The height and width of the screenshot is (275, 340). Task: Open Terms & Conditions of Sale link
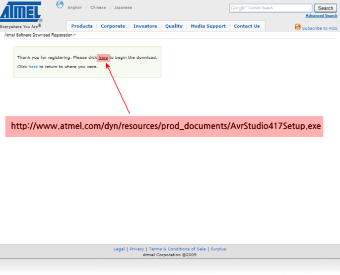(x=177, y=249)
